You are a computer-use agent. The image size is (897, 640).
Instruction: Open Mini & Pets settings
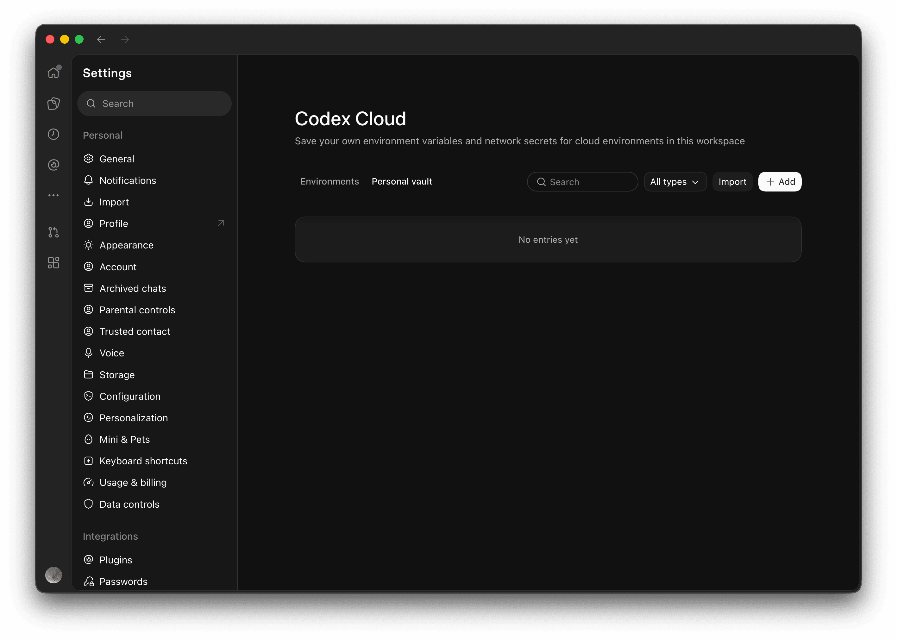pos(154,439)
